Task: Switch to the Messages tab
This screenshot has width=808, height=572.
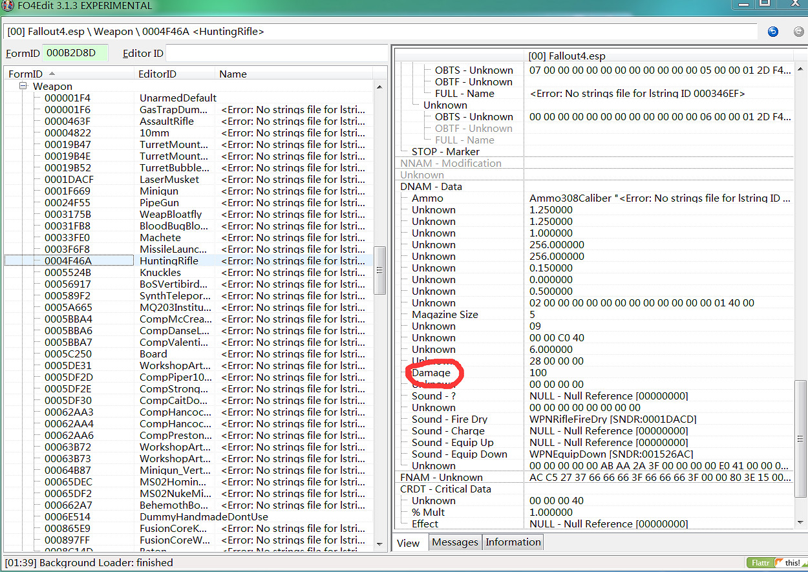Action: tap(455, 542)
